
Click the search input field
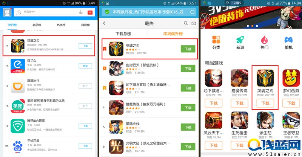point(45,12)
